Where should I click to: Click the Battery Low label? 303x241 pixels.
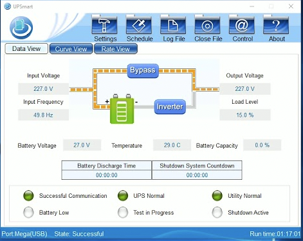pos(54,213)
